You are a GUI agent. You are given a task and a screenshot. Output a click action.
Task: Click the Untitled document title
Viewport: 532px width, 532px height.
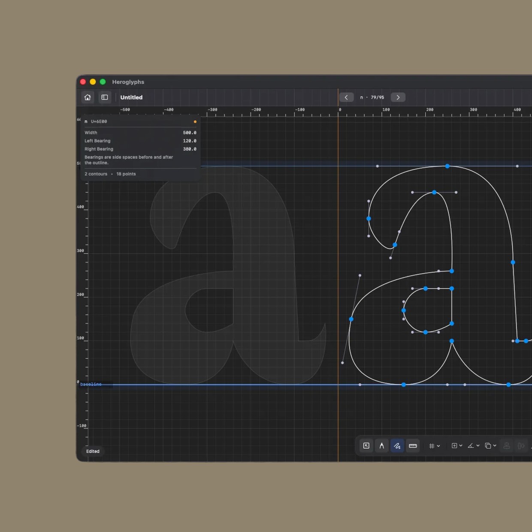pyautogui.click(x=131, y=97)
